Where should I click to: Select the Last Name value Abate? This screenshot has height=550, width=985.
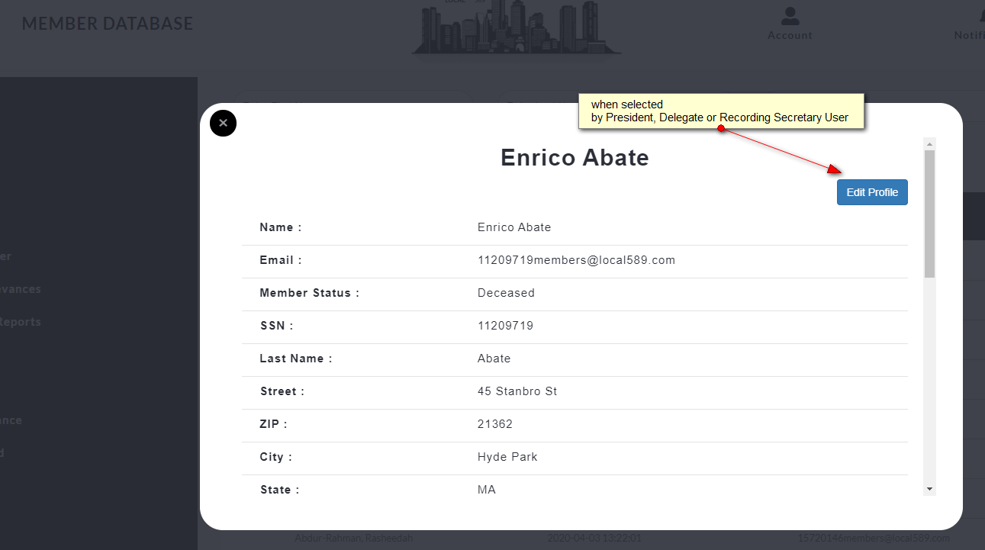click(x=494, y=359)
